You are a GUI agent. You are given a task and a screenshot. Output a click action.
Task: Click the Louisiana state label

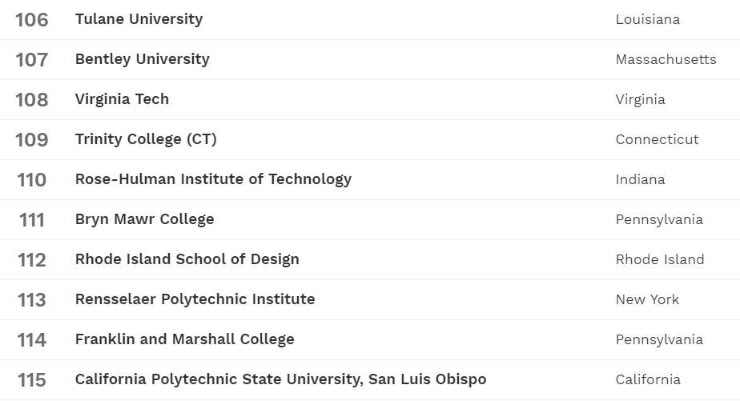coord(647,19)
